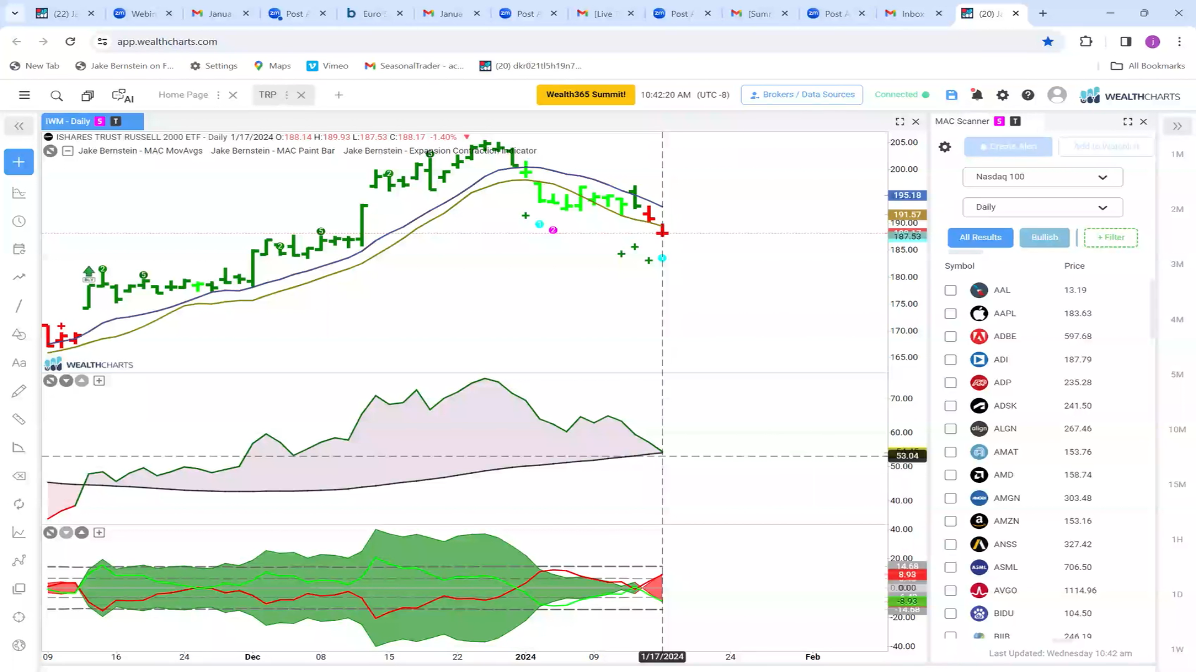Open All Bookmarks folder
Image resolution: width=1196 pixels, height=672 pixels.
coord(1148,66)
